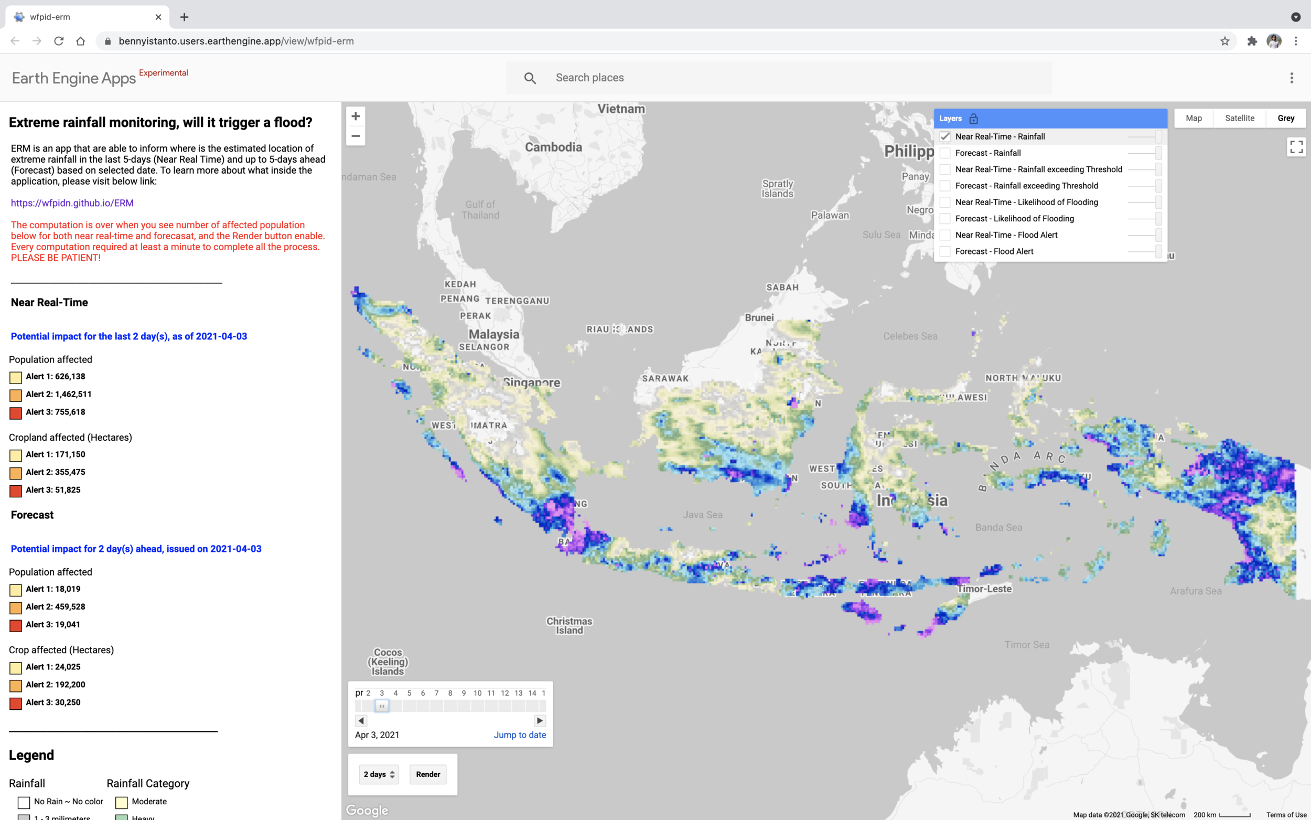This screenshot has width=1311, height=820.
Task: Open the tab search dropdown arrow
Action: click(1296, 17)
